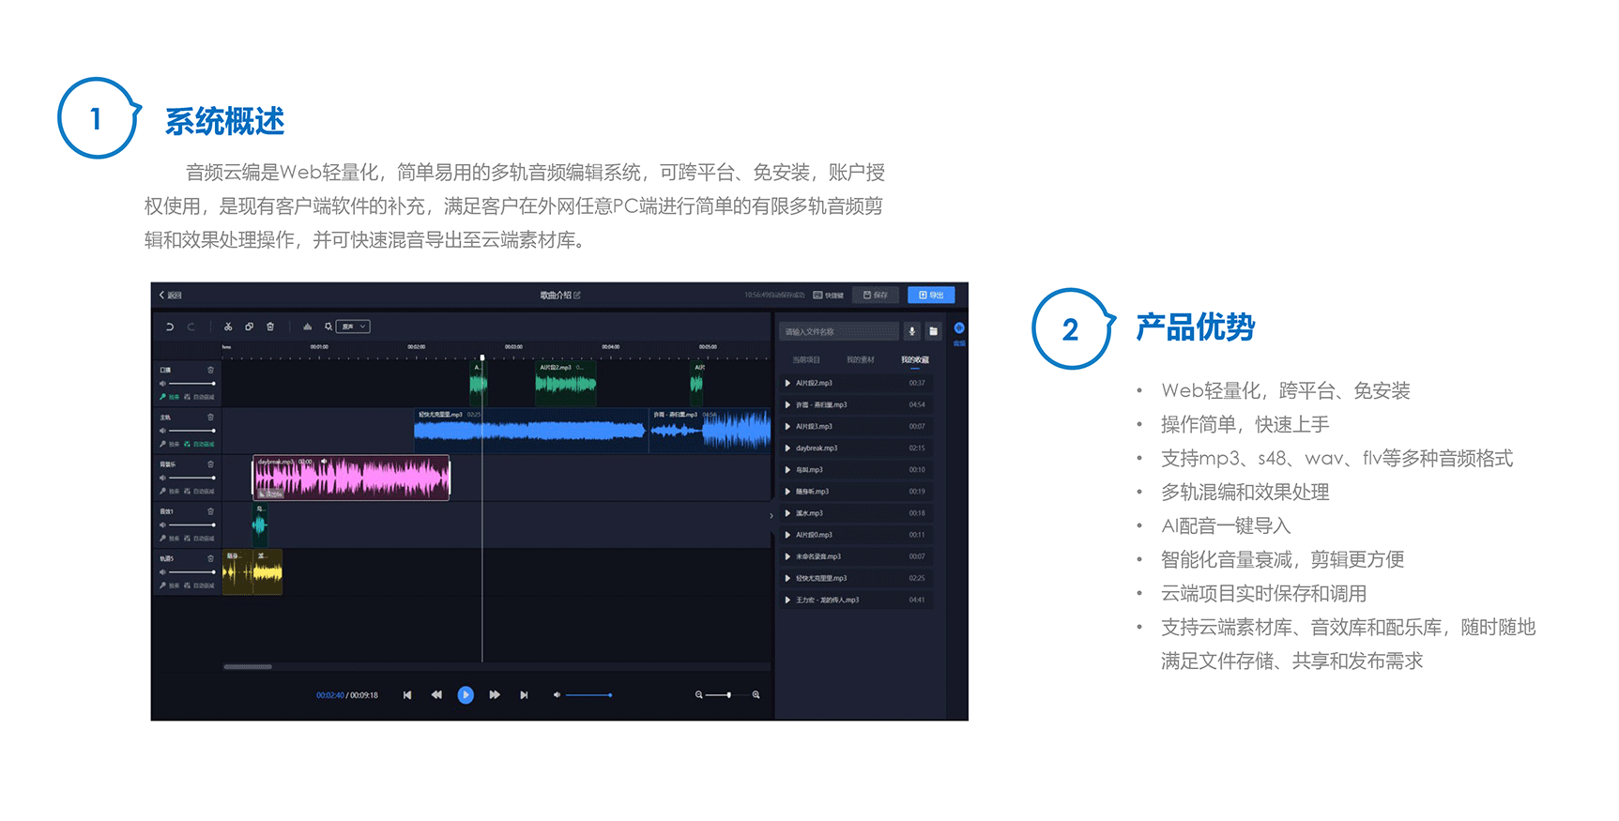This screenshot has height=821, width=1619.
Task: Toggle 拾音 on the 背景乐 track
Action: 170,491
